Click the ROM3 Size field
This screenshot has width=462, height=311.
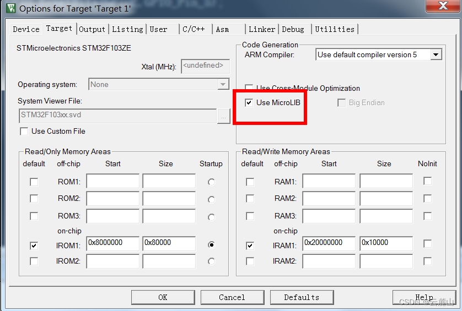(x=169, y=216)
